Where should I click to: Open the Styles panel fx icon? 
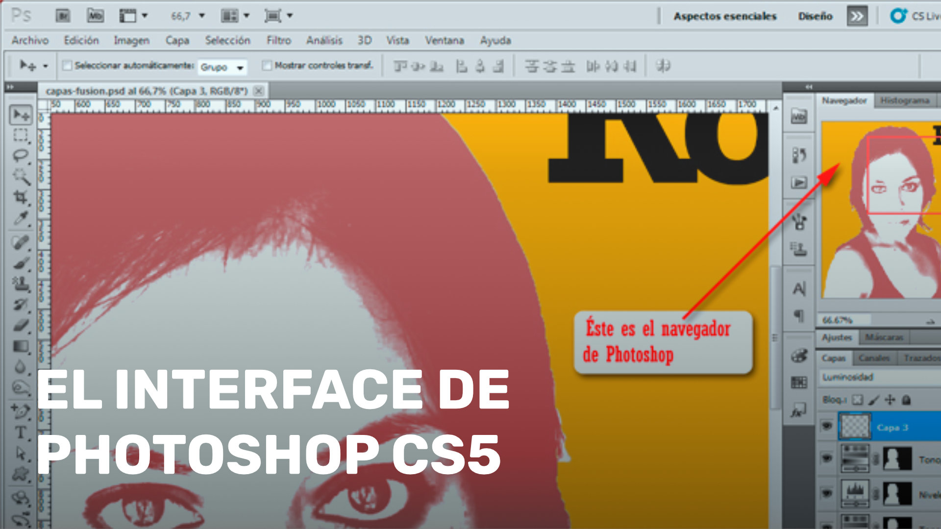(799, 410)
